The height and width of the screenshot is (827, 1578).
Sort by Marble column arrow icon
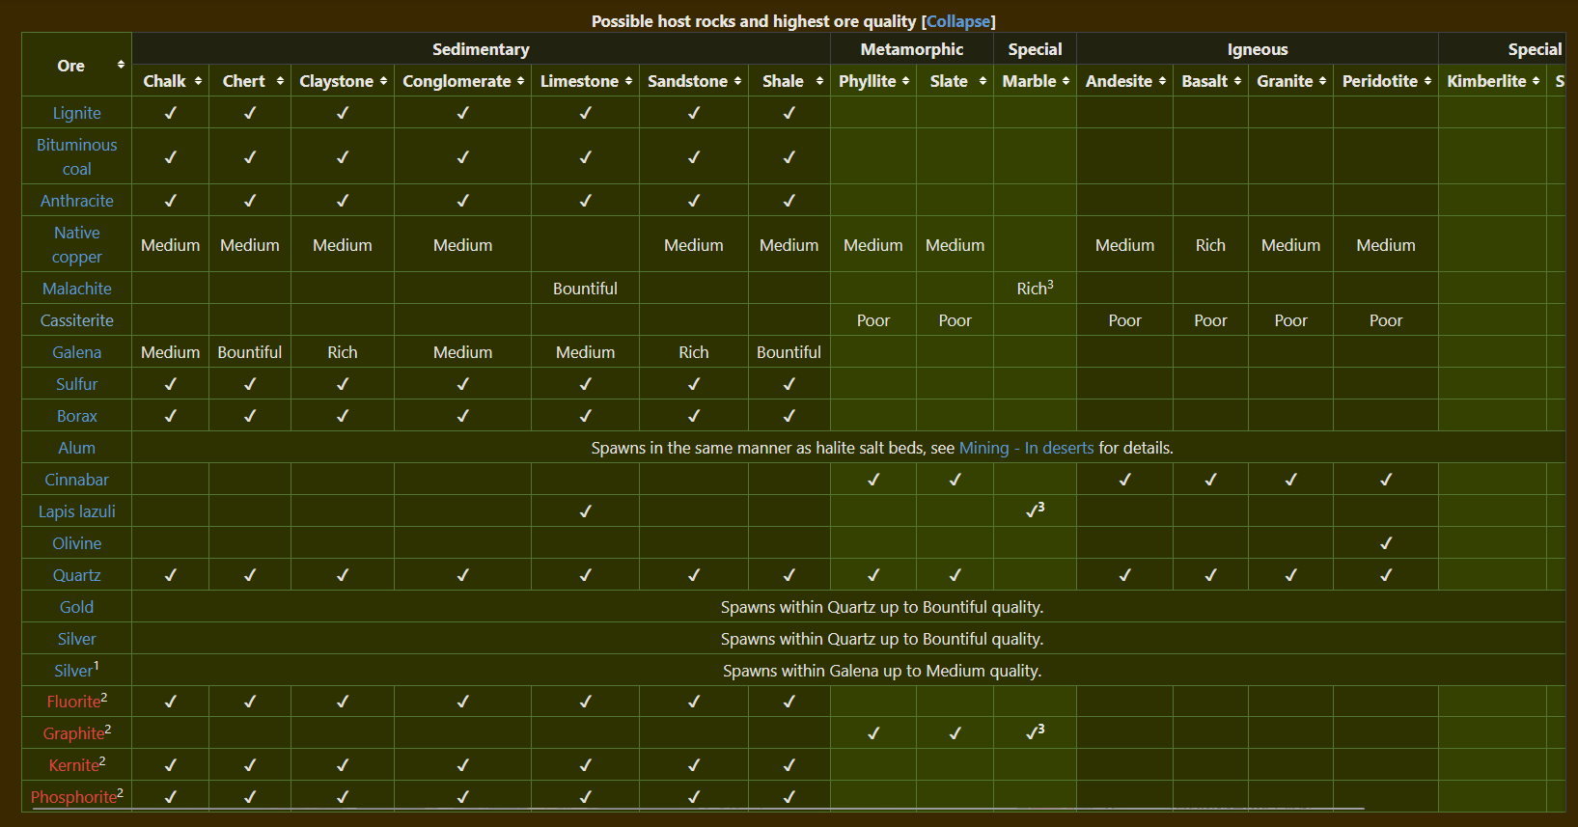(1066, 81)
